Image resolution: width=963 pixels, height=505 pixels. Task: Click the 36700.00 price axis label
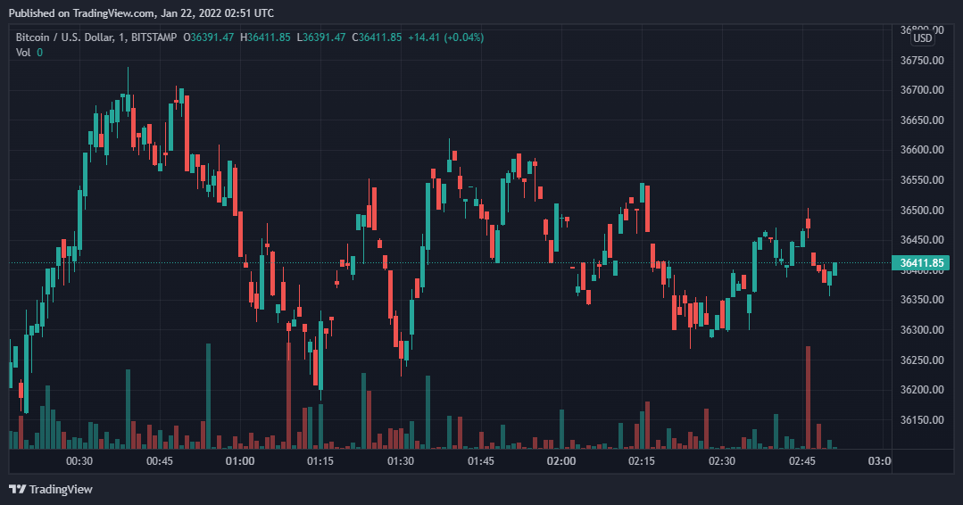point(922,90)
